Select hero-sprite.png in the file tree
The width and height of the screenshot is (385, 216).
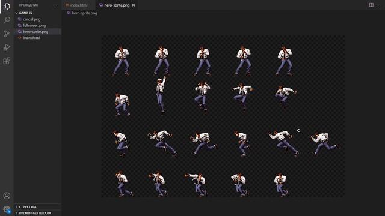coord(37,32)
